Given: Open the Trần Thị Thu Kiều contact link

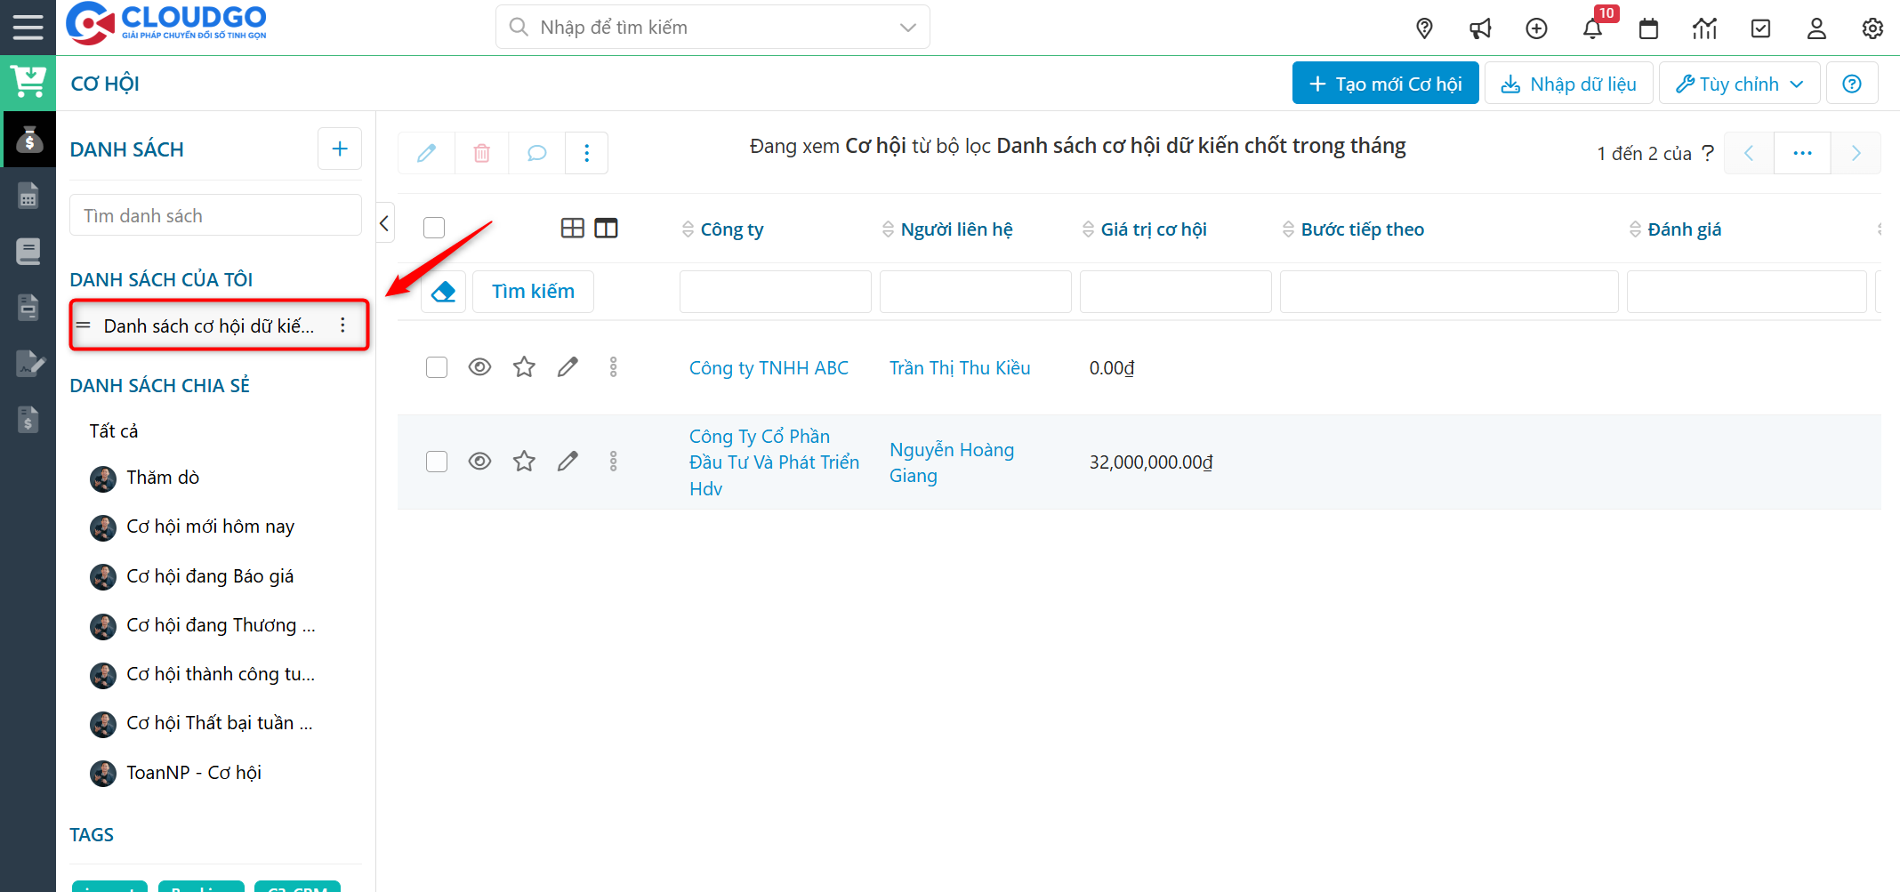Looking at the screenshot, I should [x=959, y=368].
